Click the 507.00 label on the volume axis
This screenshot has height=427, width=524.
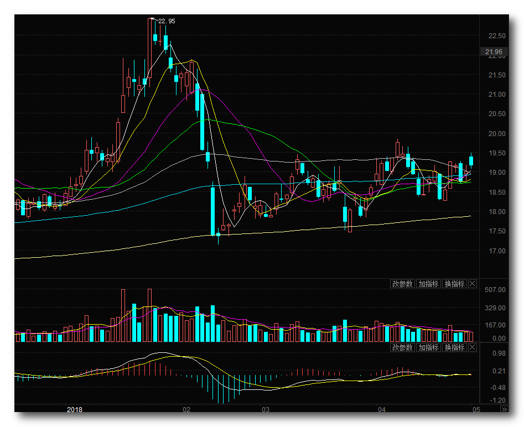tap(495, 290)
